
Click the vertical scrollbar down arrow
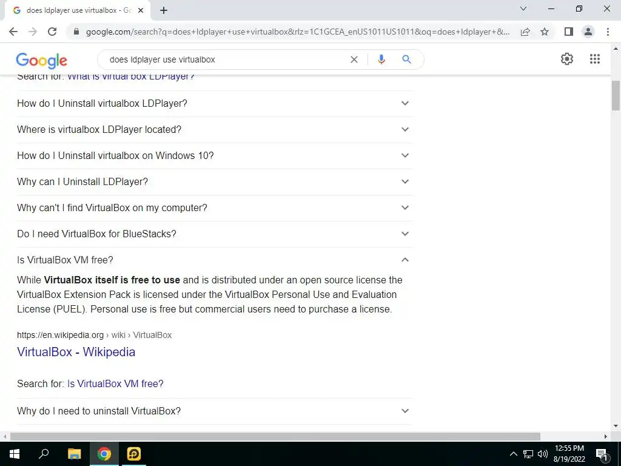pyautogui.click(x=616, y=426)
